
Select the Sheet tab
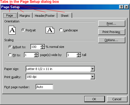[x=65, y=16]
